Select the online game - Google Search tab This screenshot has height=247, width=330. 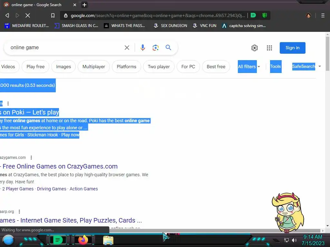[x=40, y=5]
